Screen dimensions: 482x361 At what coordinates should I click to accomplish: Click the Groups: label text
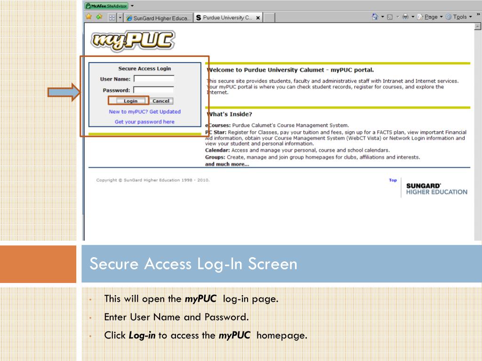[x=215, y=157]
